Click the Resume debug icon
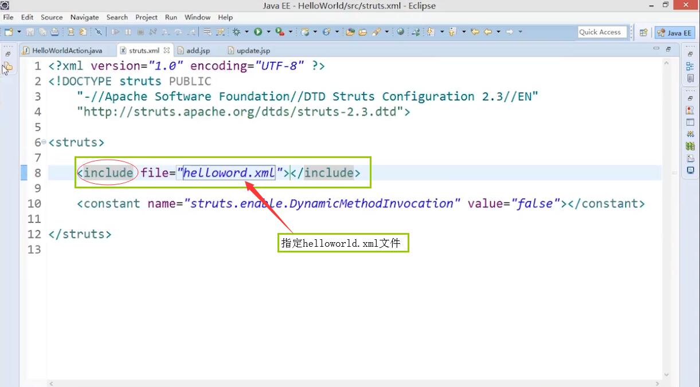 pos(115,32)
